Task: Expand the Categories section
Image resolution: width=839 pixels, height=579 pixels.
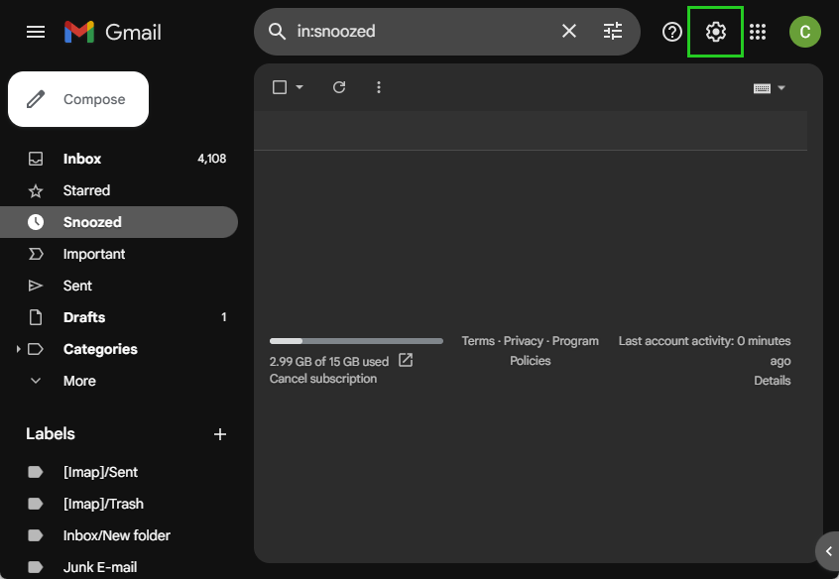Action: pos(19,349)
